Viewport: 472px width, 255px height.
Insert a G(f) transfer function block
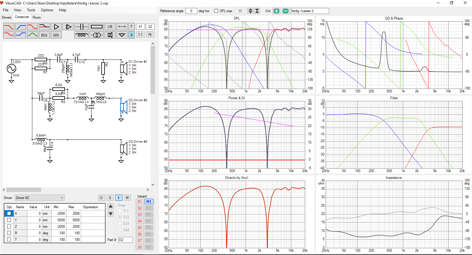click(x=56, y=35)
